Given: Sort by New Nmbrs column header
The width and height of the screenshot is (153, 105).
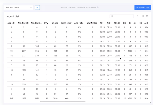Looking at the screenshot, I should (92, 23).
